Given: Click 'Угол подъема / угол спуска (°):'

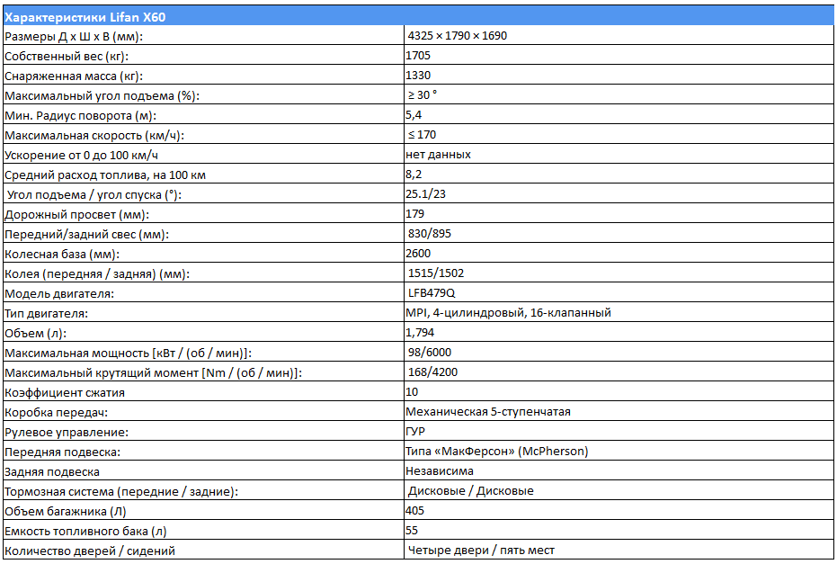Looking at the screenshot, I should pyautogui.click(x=94, y=194).
